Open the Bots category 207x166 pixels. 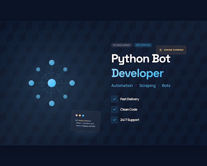[x=166, y=85]
